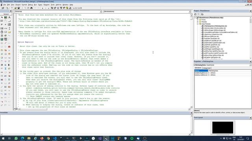This screenshot has width=252, height=141.
Task: Select the Image control tool
Action: coord(2,39)
